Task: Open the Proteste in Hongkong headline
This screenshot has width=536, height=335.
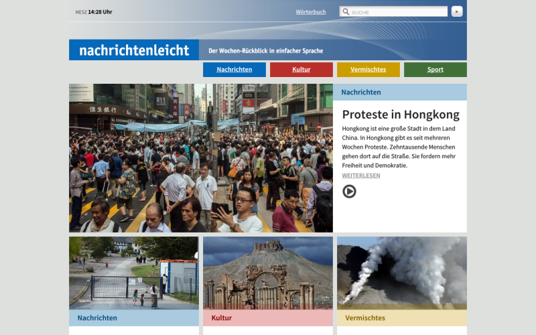Action: (x=401, y=115)
